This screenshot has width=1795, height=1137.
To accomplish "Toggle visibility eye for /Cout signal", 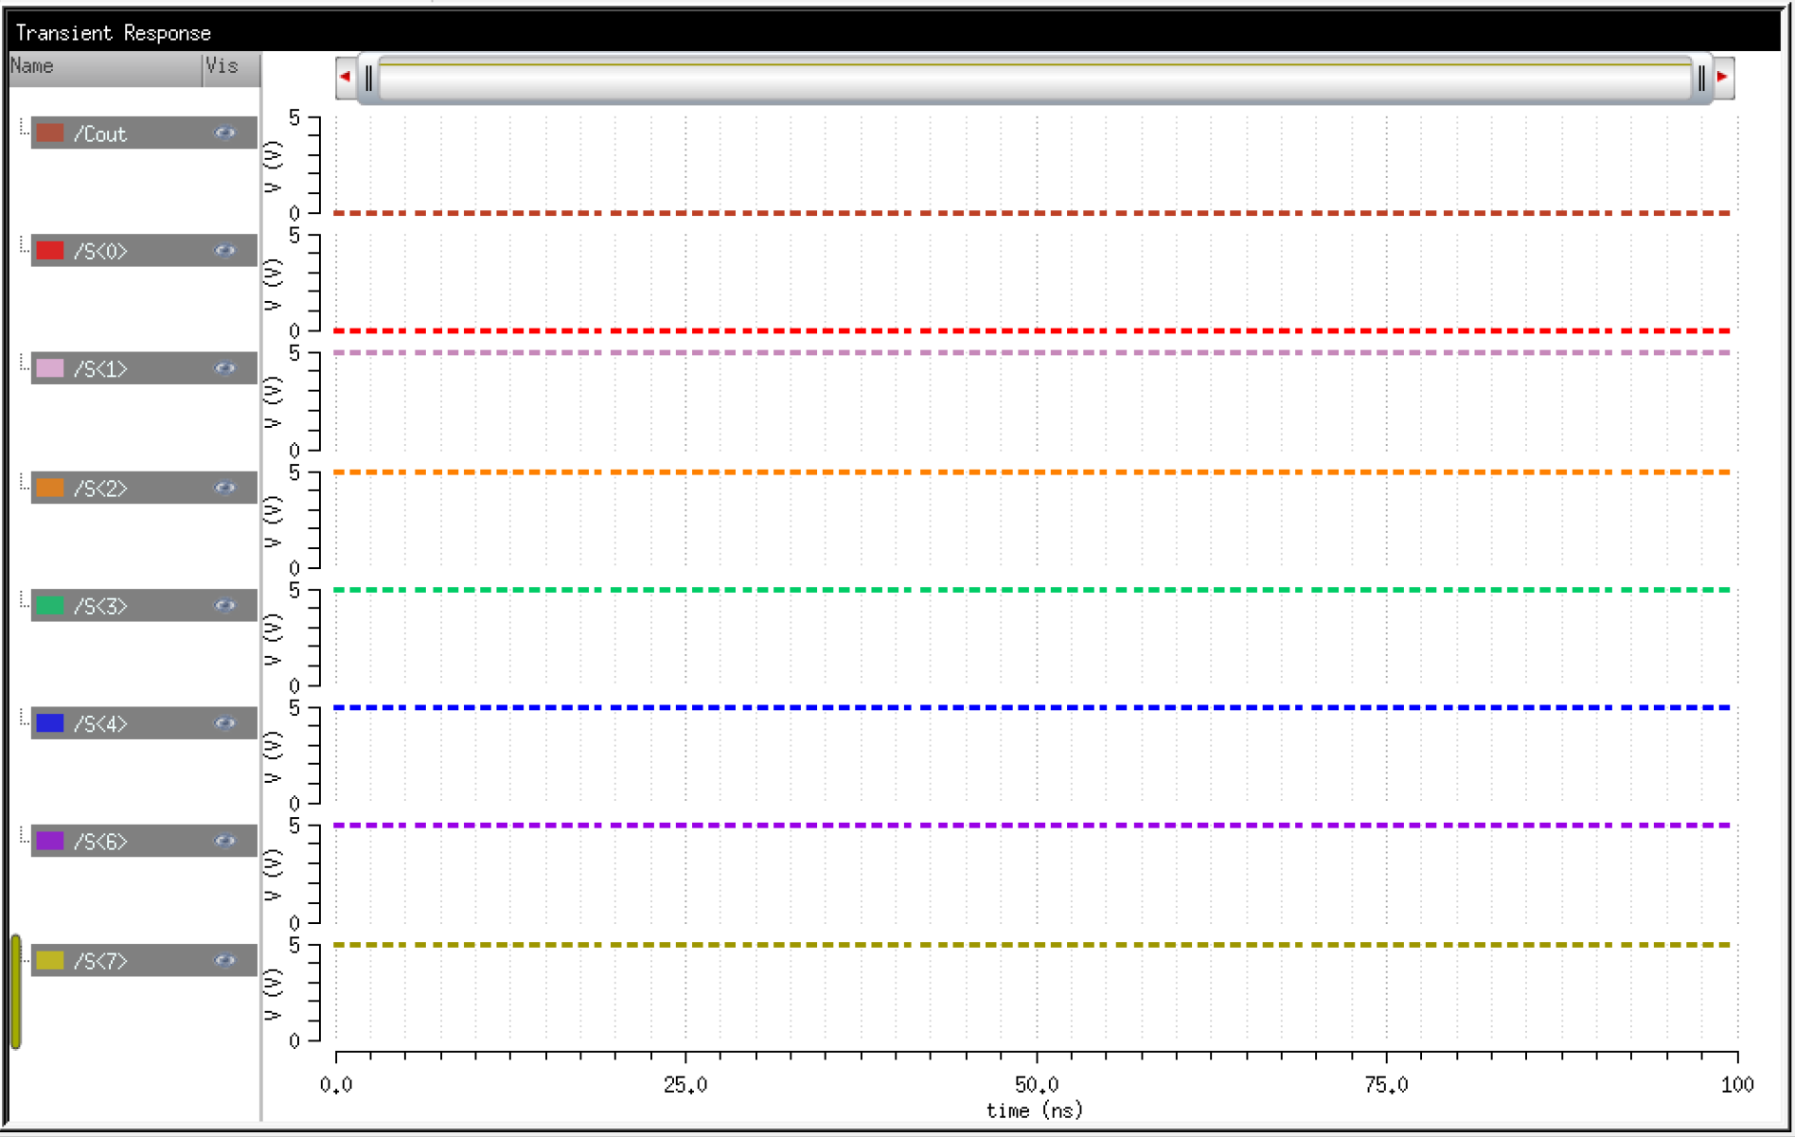I will 224,133.
